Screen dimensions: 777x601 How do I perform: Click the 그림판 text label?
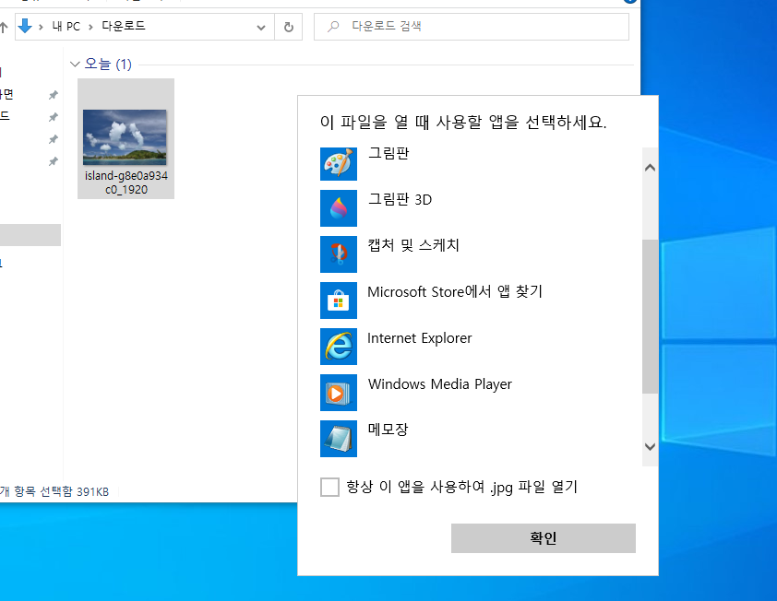coord(388,153)
